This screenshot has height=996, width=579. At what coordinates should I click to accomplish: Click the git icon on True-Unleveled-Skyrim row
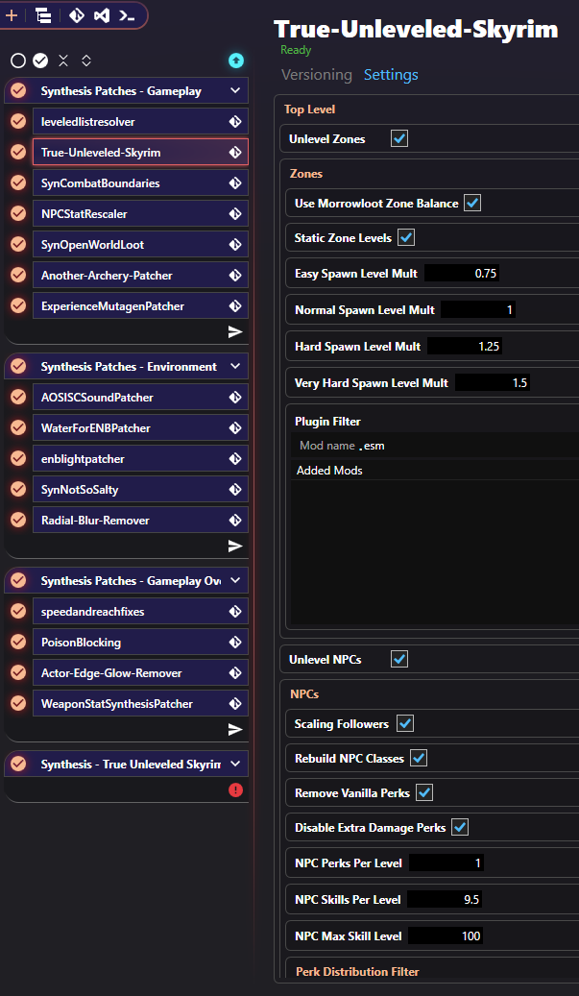coord(235,153)
